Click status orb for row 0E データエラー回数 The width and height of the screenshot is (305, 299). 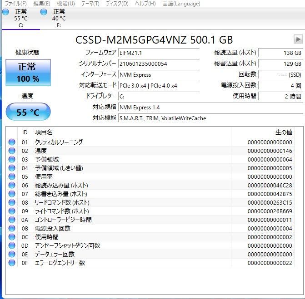[x=12, y=254]
